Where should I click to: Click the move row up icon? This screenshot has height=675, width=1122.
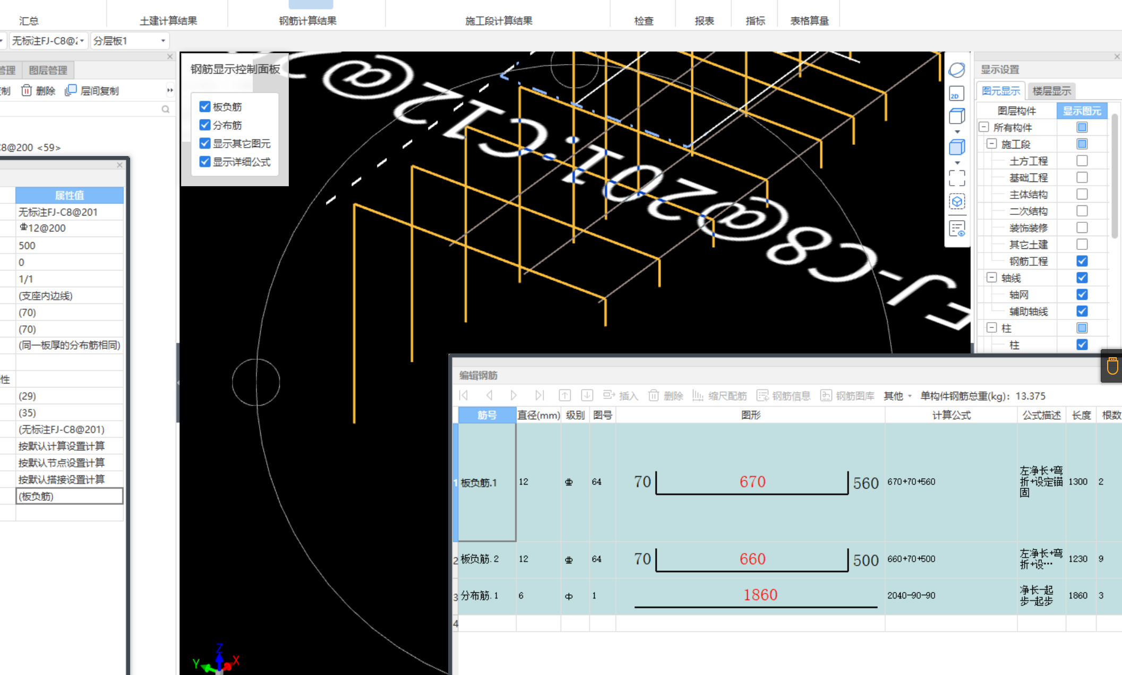[x=565, y=395]
